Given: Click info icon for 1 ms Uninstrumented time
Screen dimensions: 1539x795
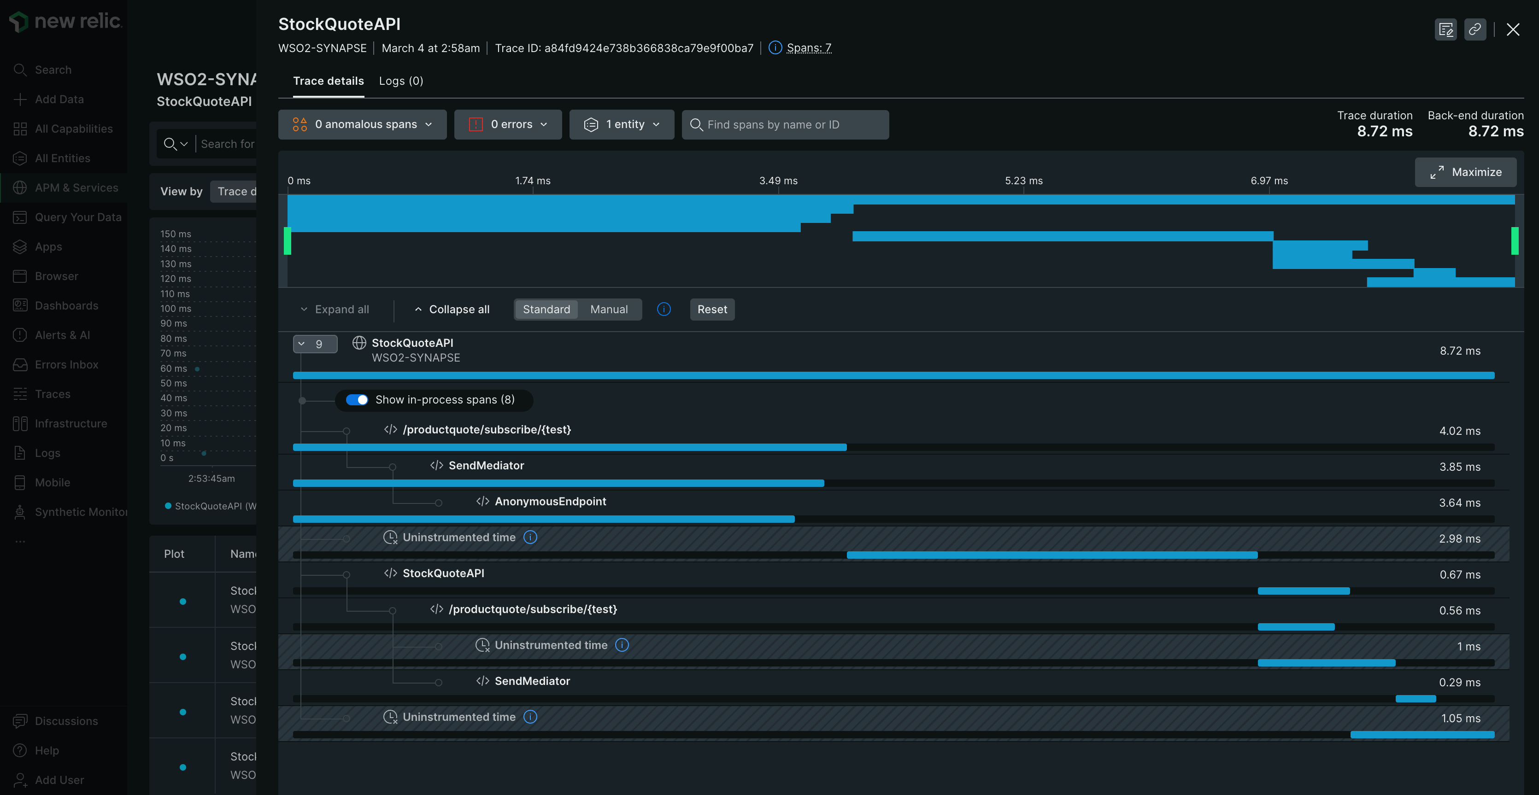Looking at the screenshot, I should coord(622,645).
